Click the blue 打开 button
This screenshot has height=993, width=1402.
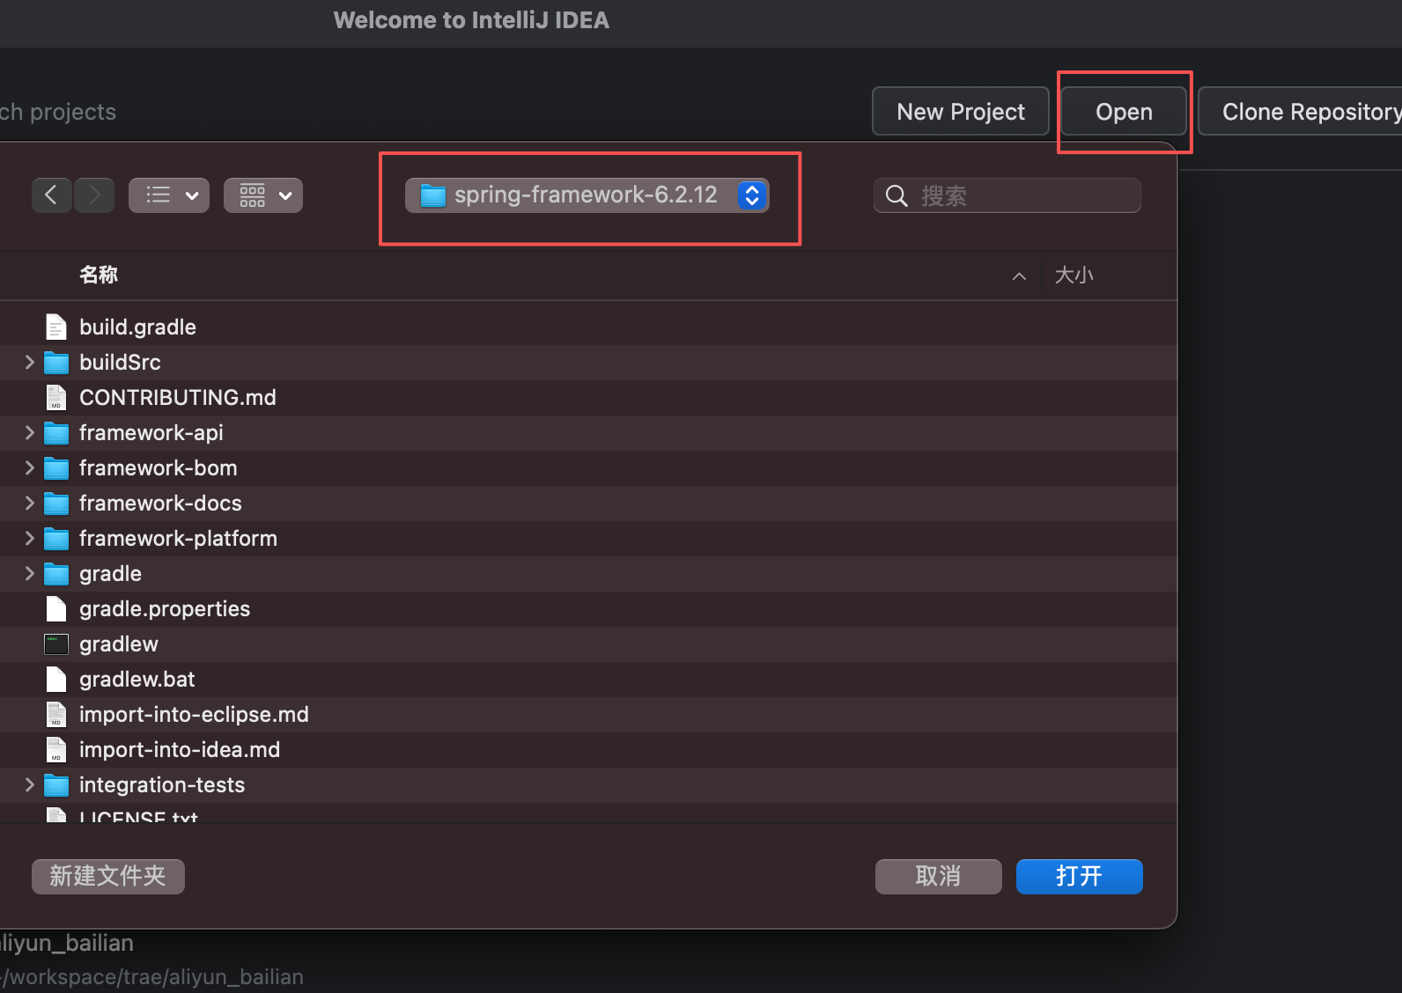pos(1080,877)
